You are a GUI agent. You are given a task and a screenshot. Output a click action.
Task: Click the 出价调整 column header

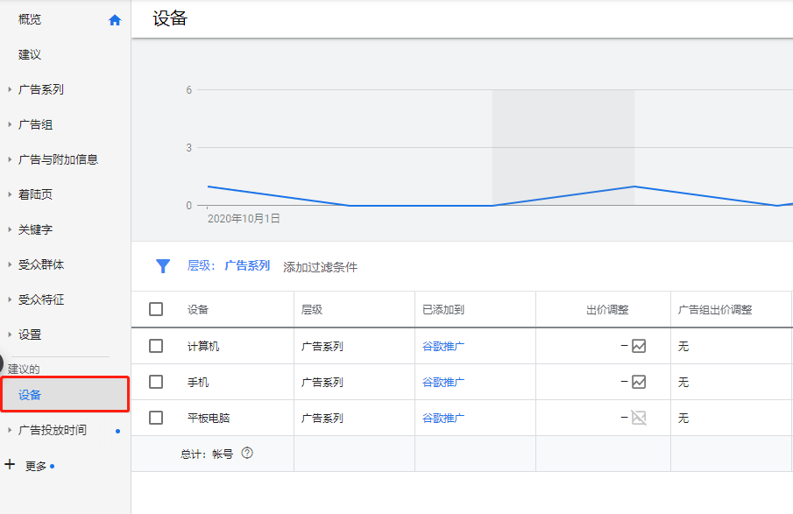607,309
